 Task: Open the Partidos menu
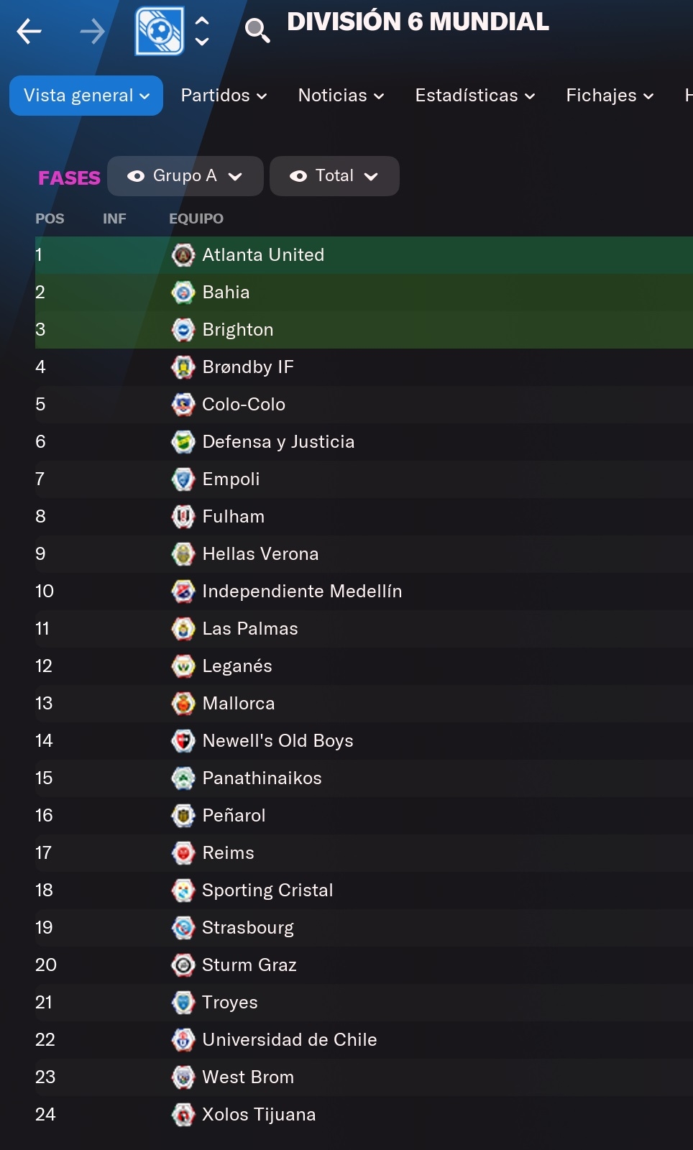[224, 96]
